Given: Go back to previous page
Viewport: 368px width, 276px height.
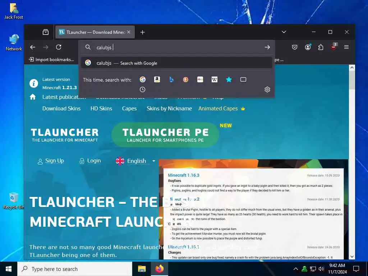Looking at the screenshot, I should point(33,47).
